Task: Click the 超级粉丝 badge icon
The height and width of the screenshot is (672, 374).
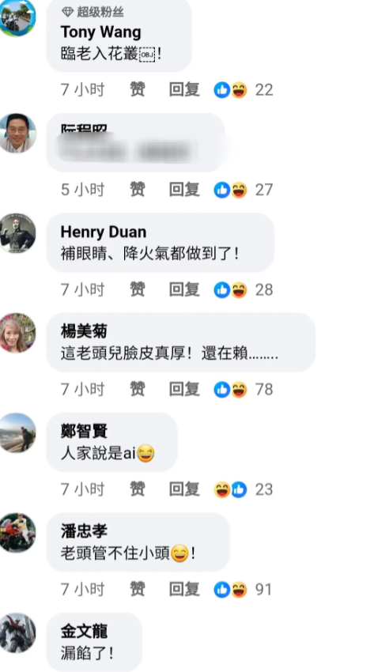Action: [x=67, y=12]
